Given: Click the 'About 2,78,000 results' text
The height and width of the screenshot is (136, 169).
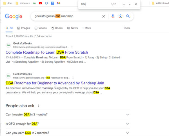Looking at the screenshot, I should (28, 36).
